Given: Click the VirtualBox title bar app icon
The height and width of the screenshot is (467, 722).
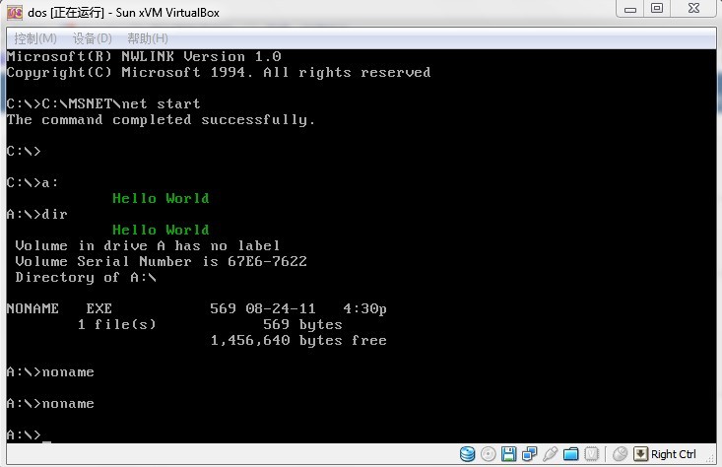Looking at the screenshot, I should [14, 13].
